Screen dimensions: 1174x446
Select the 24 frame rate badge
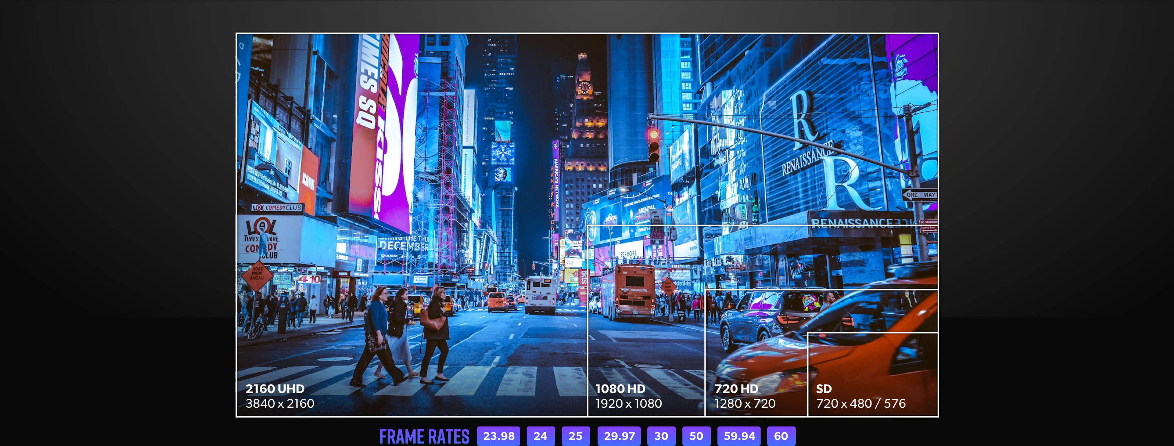coord(541,436)
